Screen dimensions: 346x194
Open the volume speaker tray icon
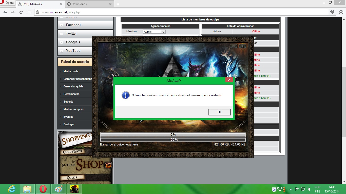coord(309,189)
